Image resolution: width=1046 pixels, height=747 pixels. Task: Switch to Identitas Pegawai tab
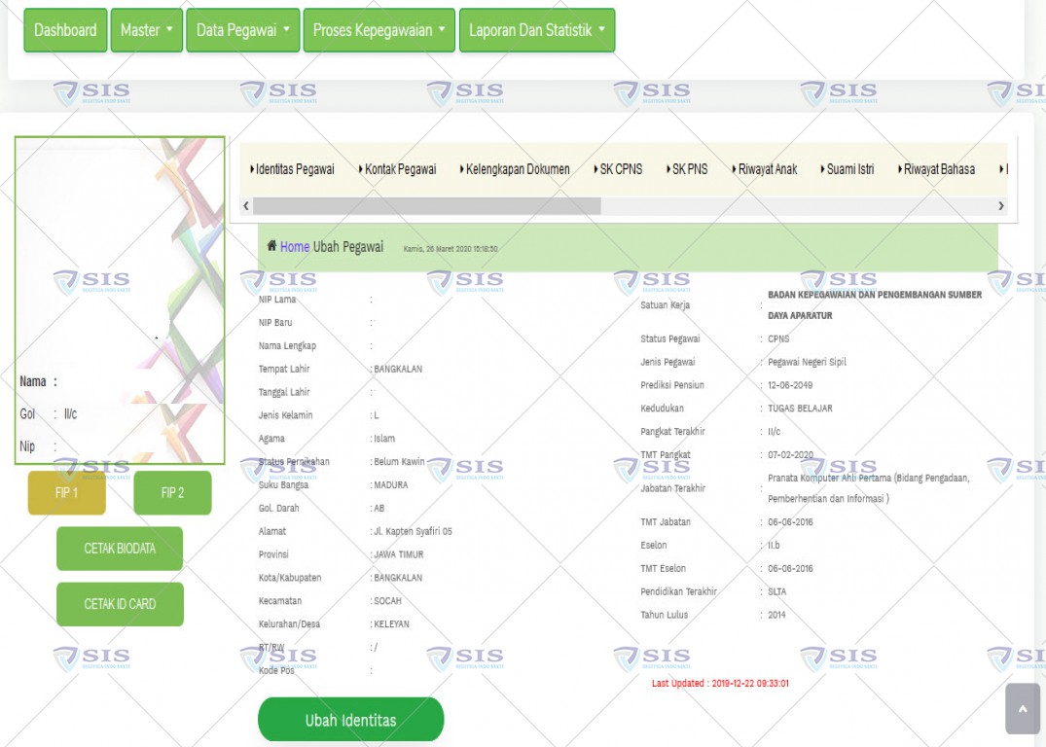292,169
